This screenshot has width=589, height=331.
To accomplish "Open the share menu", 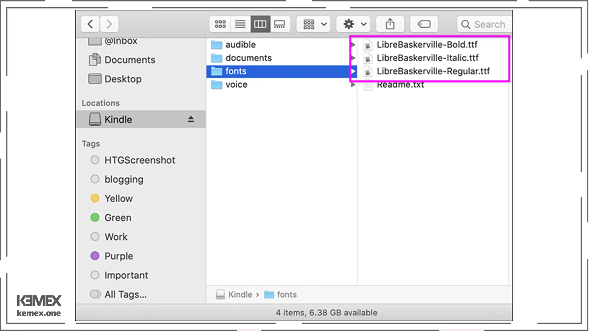I will click(390, 24).
